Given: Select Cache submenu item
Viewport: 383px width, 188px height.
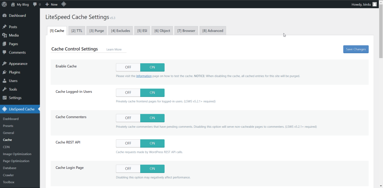Looking at the screenshot, I should (x=7, y=140).
